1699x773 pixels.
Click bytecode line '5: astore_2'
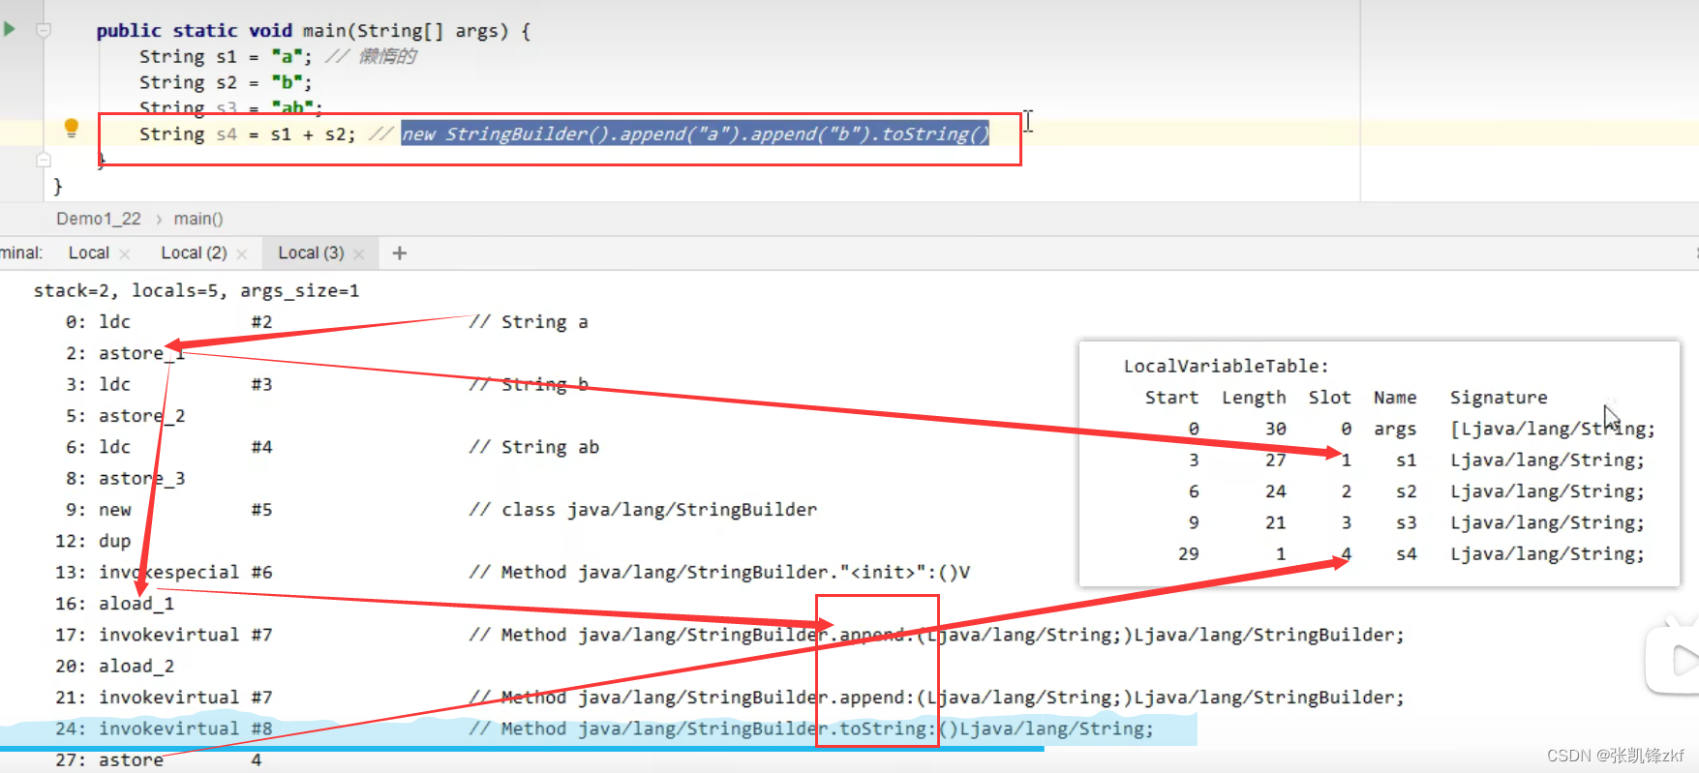coord(125,416)
